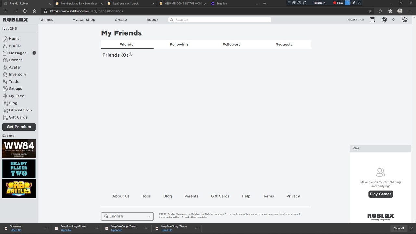The image size is (416, 234).
Task: Open the browser Collections icon
Action: (390, 11)
